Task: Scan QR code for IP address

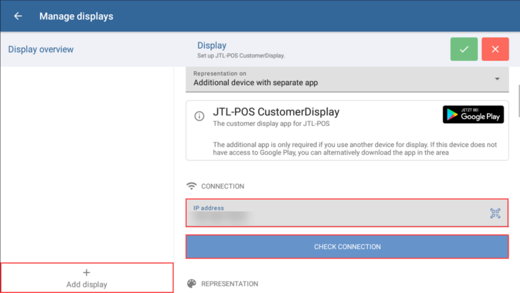Action: pyautogui.click(x=495, y=213)
